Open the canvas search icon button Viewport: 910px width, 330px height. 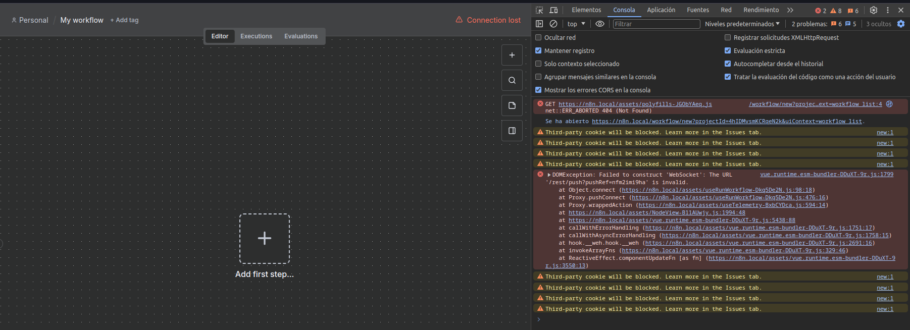(512, 80)
